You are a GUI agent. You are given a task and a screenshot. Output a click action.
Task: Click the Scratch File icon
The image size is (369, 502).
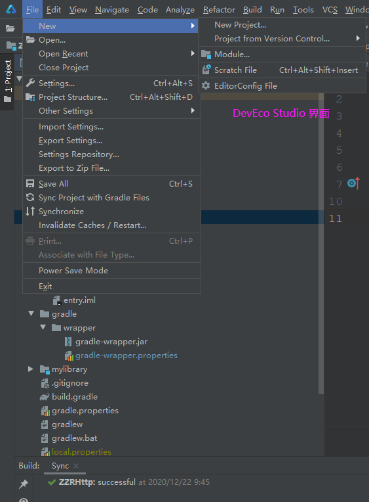tap(206, 70)
